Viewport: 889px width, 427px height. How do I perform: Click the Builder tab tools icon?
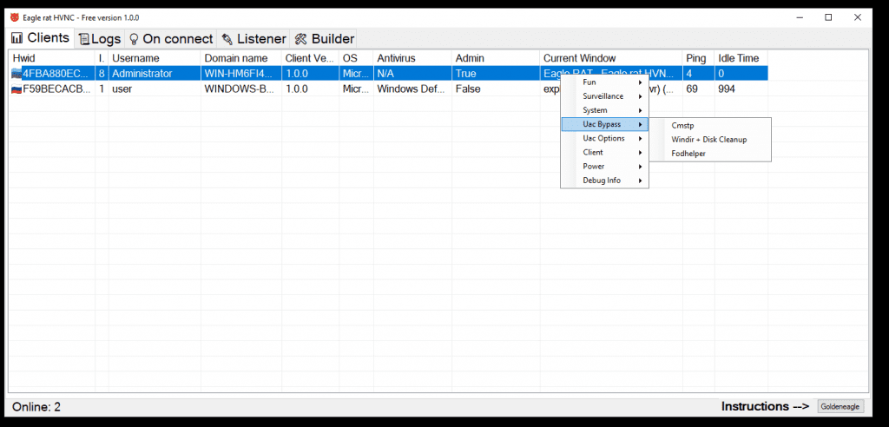[x=301, y=39]
